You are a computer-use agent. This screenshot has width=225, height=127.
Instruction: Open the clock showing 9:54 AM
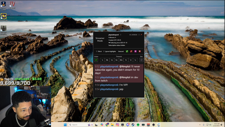(x=217, y=125)
